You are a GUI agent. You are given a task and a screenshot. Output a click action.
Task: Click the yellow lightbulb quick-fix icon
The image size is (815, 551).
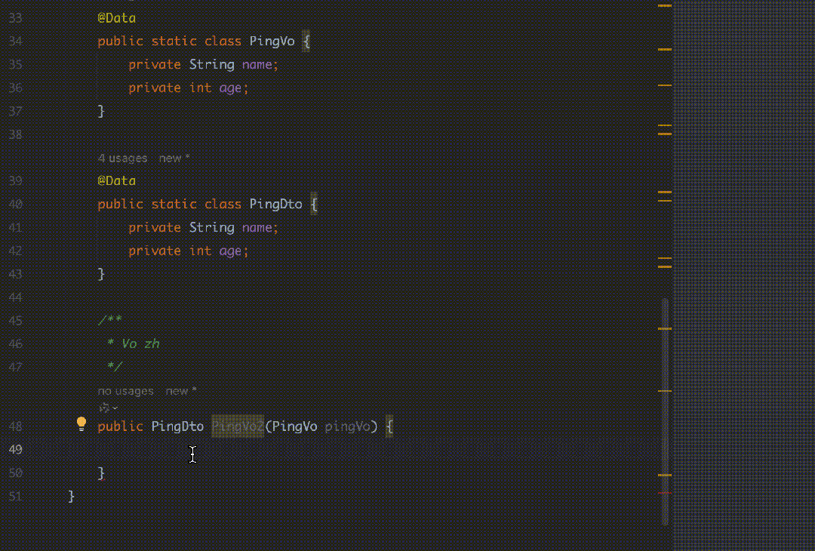pyautogui.click(x=81, y=424)
